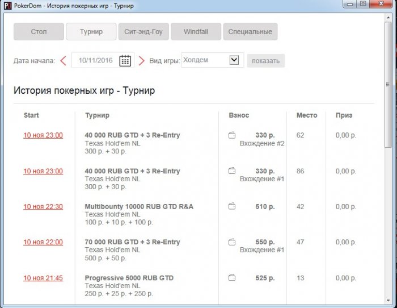
Task: Click the start date input field
Action: 95,61
